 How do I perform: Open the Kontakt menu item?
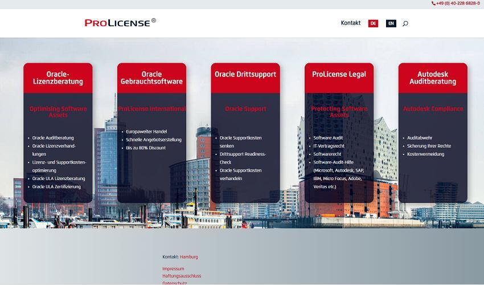click(x=351, y=23)
